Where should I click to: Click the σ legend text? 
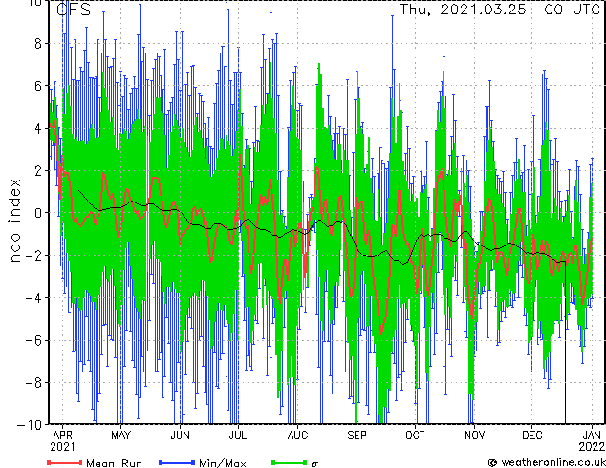[314, 463]
